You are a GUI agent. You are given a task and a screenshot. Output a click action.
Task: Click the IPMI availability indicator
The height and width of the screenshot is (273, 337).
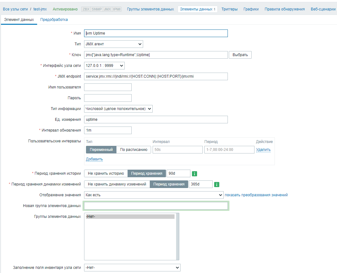click(x=117, y=9)
